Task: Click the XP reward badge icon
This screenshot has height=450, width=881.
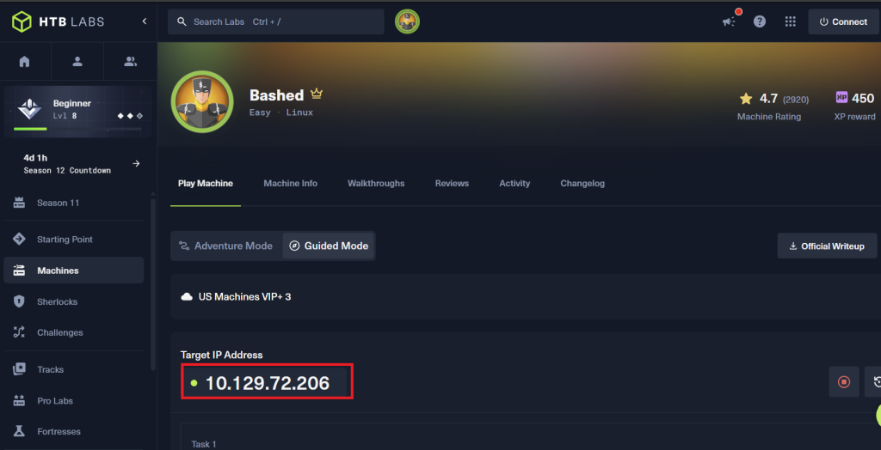Action: [x=841, y=98]
